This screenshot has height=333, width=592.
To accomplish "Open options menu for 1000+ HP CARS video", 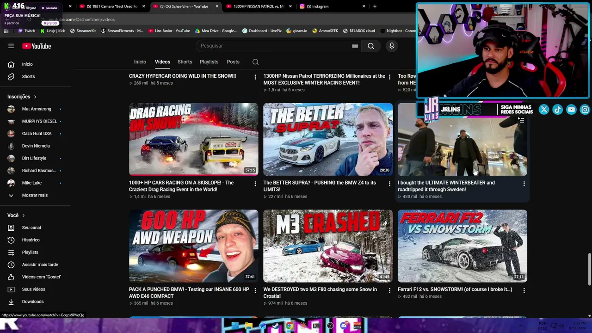I will [x=255, y=184].
